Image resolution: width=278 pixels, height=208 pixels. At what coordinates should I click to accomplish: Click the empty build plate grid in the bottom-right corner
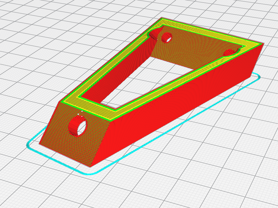[x=237, y=181]
